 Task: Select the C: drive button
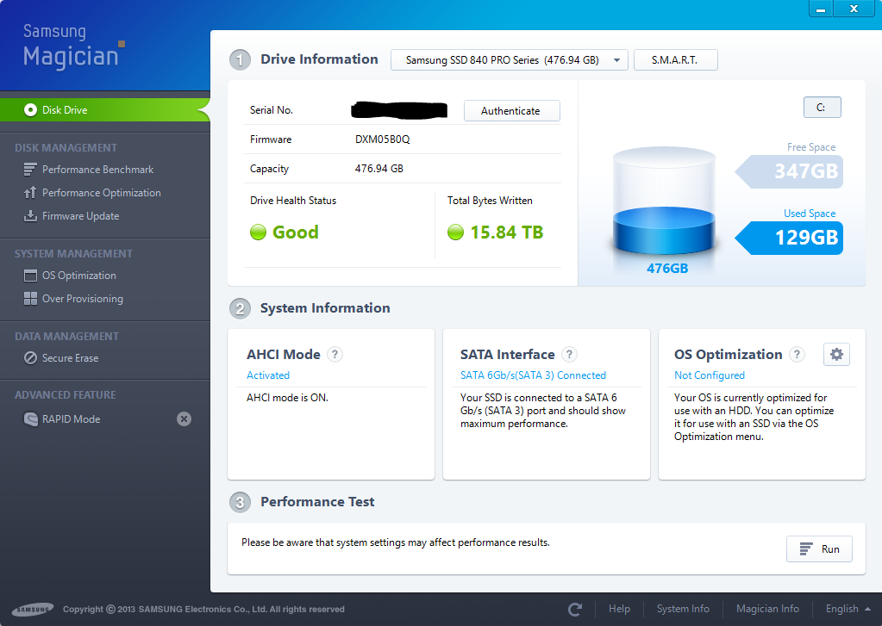pyautogui.click(x=821, y=108)
